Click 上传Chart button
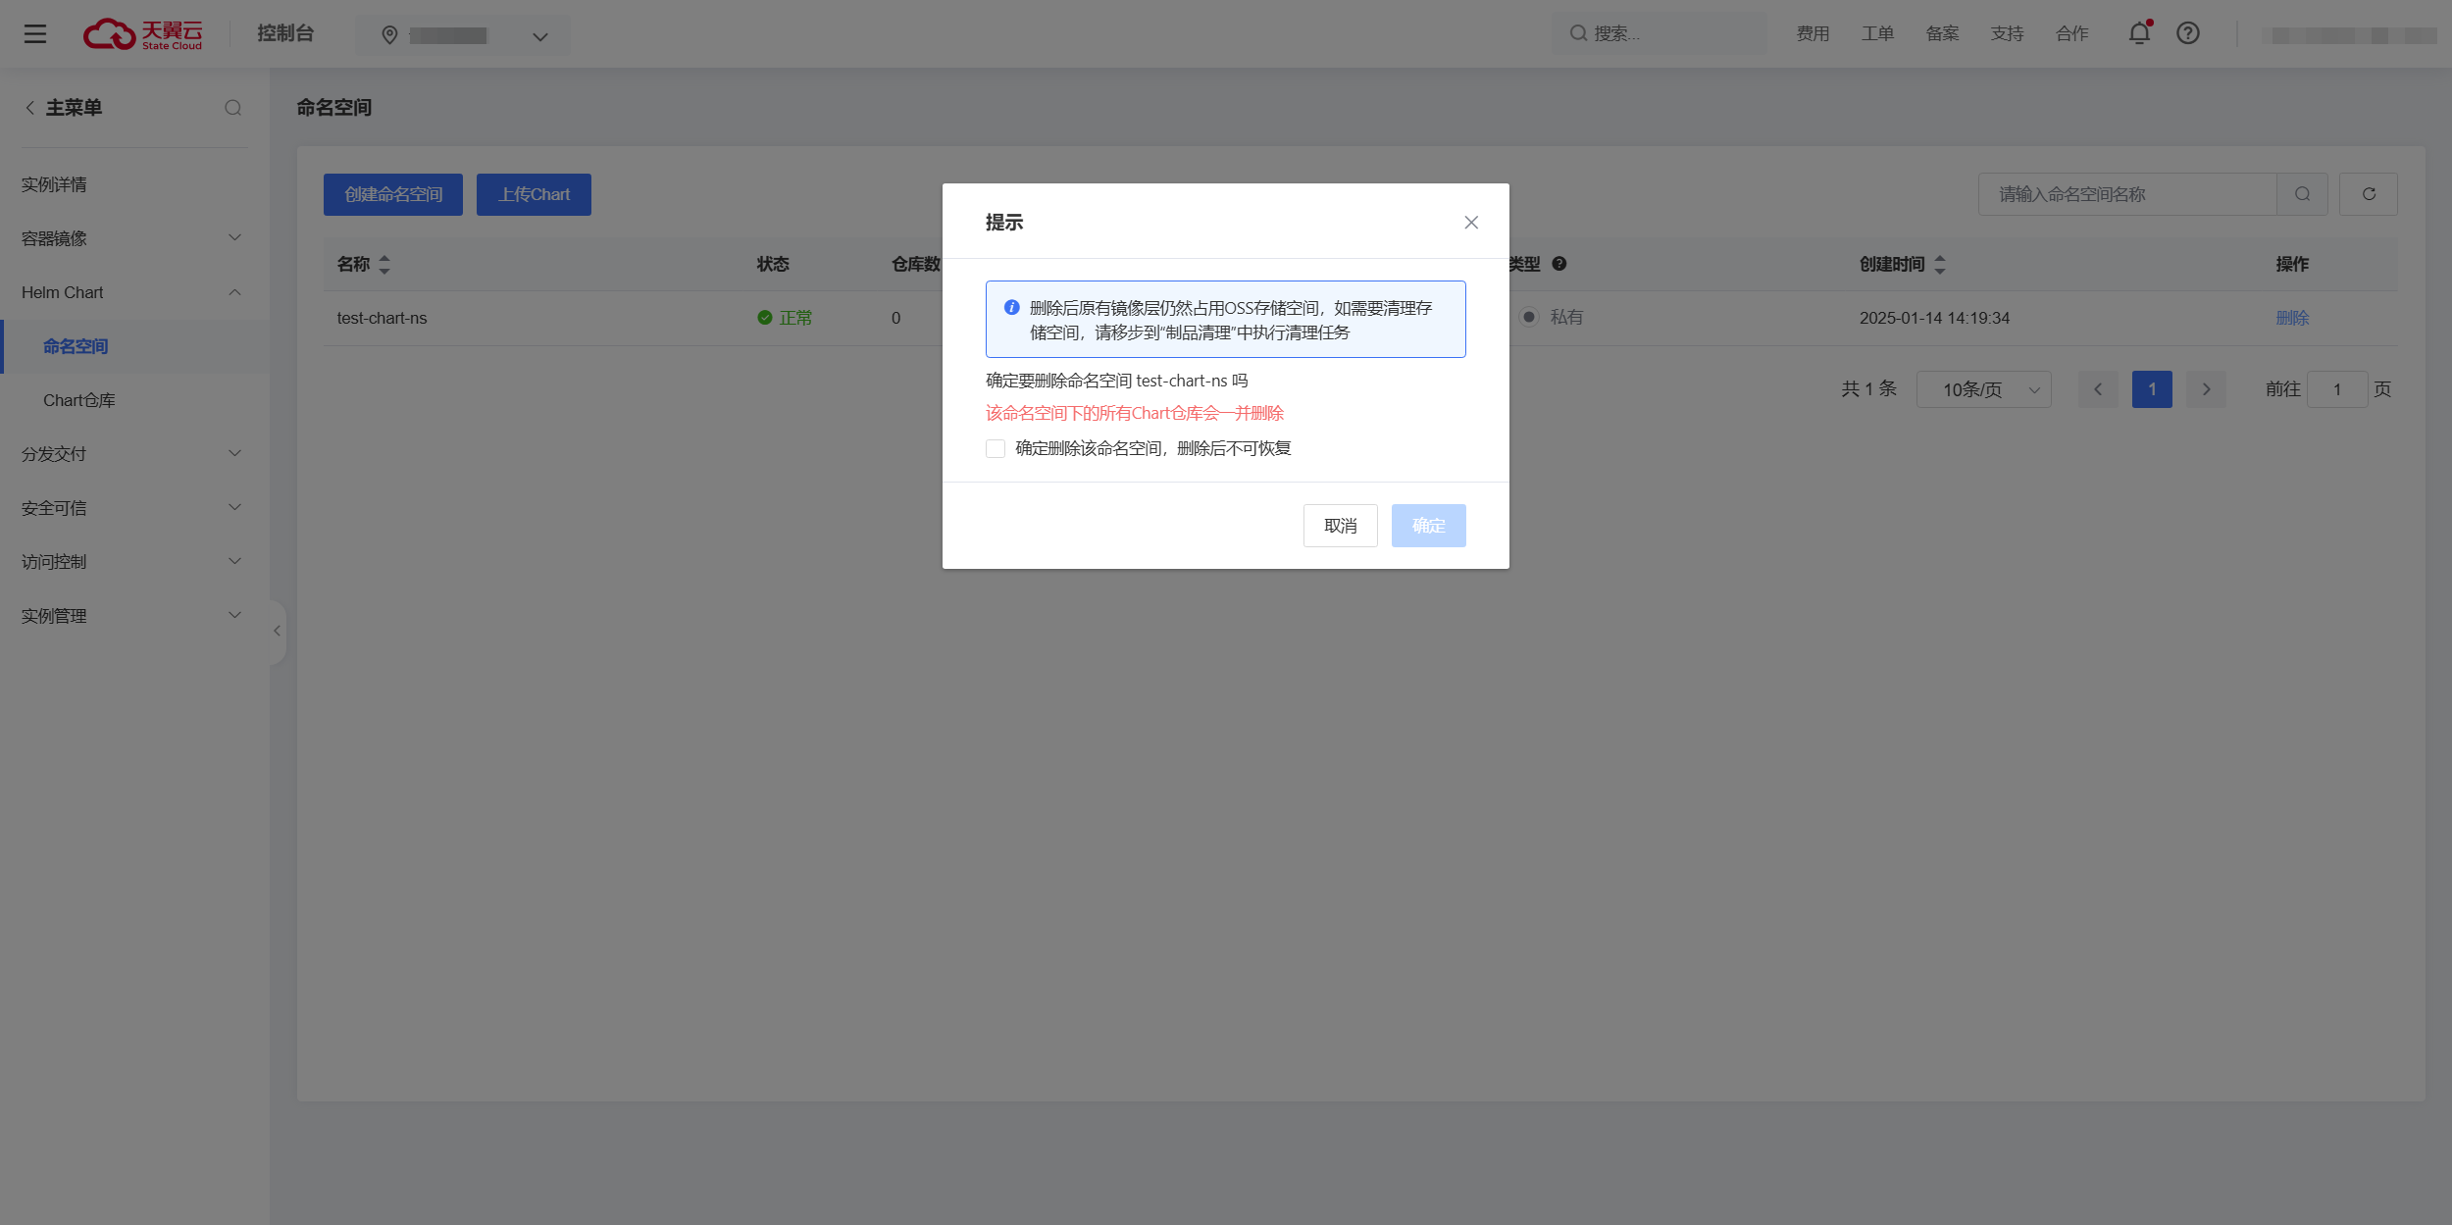Image resolution: width=2452 pixels, height=1225 pixels. click(x=534, y=194)
